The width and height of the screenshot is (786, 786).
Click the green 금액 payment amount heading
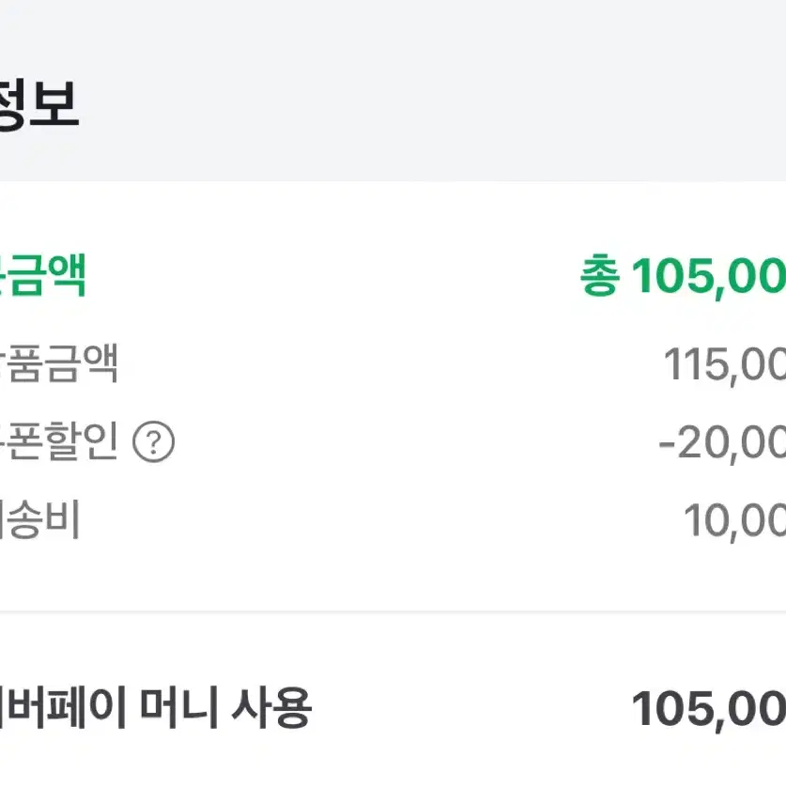tap(43, 275)
